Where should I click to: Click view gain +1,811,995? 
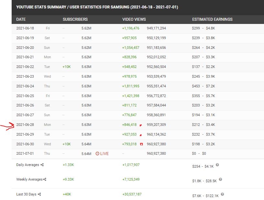tap(131, 86)
